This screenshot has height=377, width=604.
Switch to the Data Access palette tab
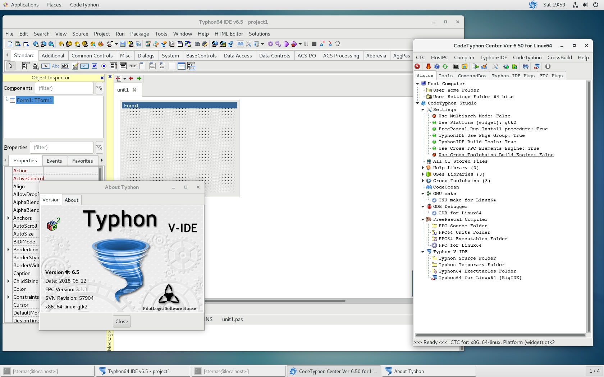pos(238,56)
